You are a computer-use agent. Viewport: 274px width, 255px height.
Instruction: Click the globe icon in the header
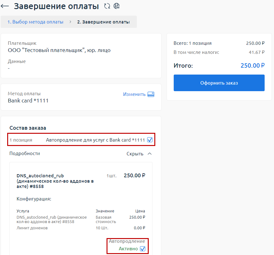[117, 6]
